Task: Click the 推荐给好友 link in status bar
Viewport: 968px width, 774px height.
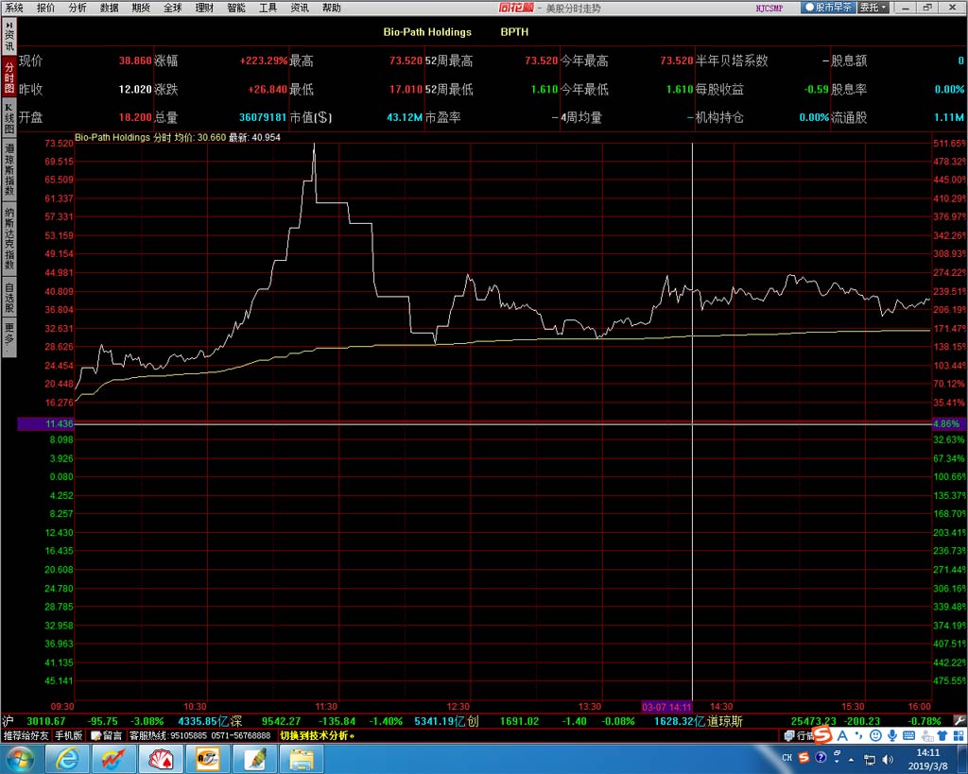Action: (x=26, y=735)
